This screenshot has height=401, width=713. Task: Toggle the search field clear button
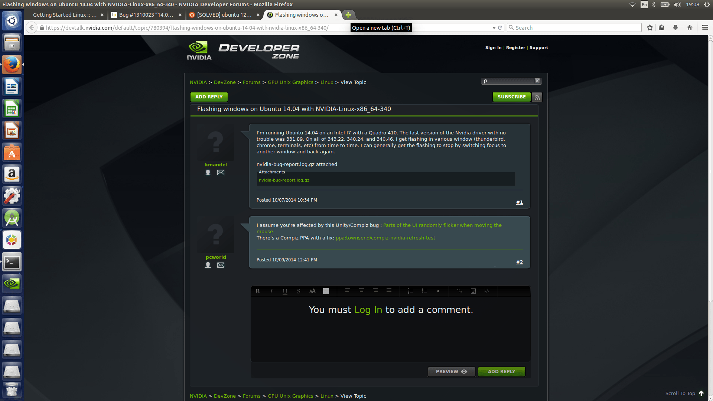tap(537, 80)
